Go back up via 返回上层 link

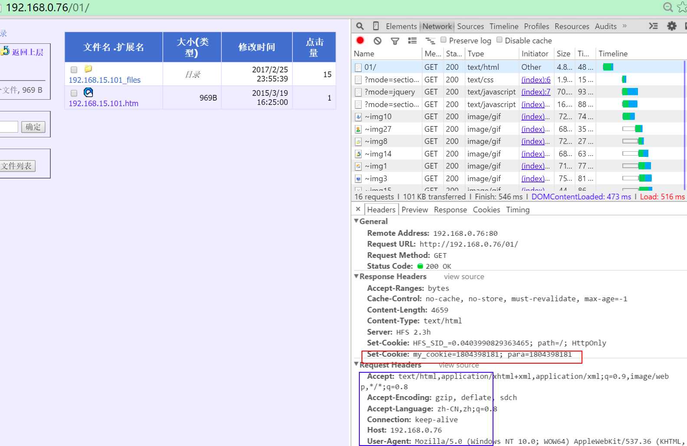tap(28, 52)
